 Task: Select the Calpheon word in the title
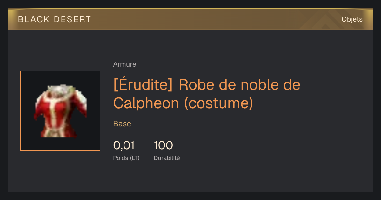tap(146, 103)
